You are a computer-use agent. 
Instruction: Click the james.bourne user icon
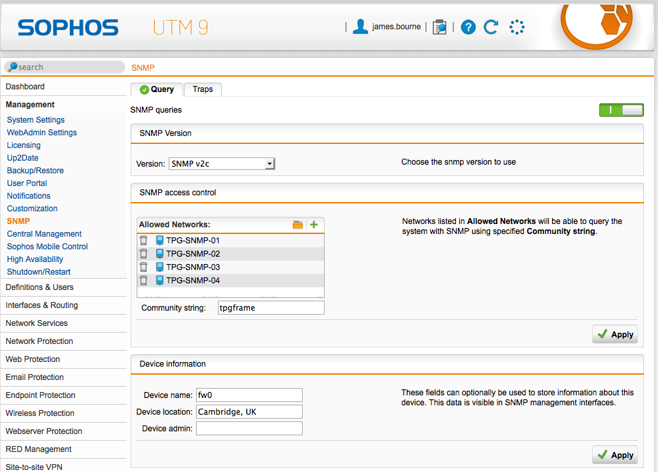click(x=360, y=27)
